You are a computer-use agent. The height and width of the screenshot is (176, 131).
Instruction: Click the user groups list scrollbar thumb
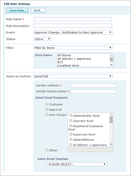pos(111,120)
